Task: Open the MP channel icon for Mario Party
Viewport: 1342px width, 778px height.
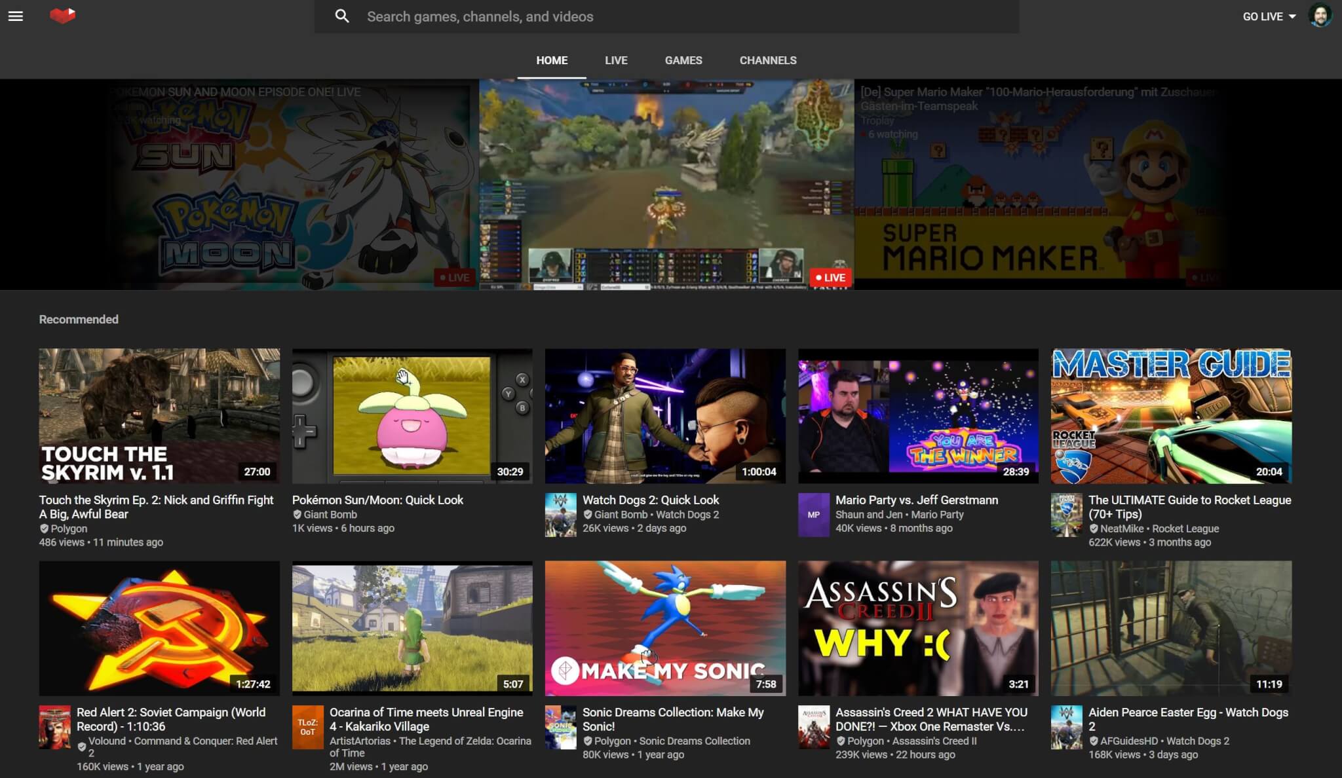Action: click(x=814, y=515)
